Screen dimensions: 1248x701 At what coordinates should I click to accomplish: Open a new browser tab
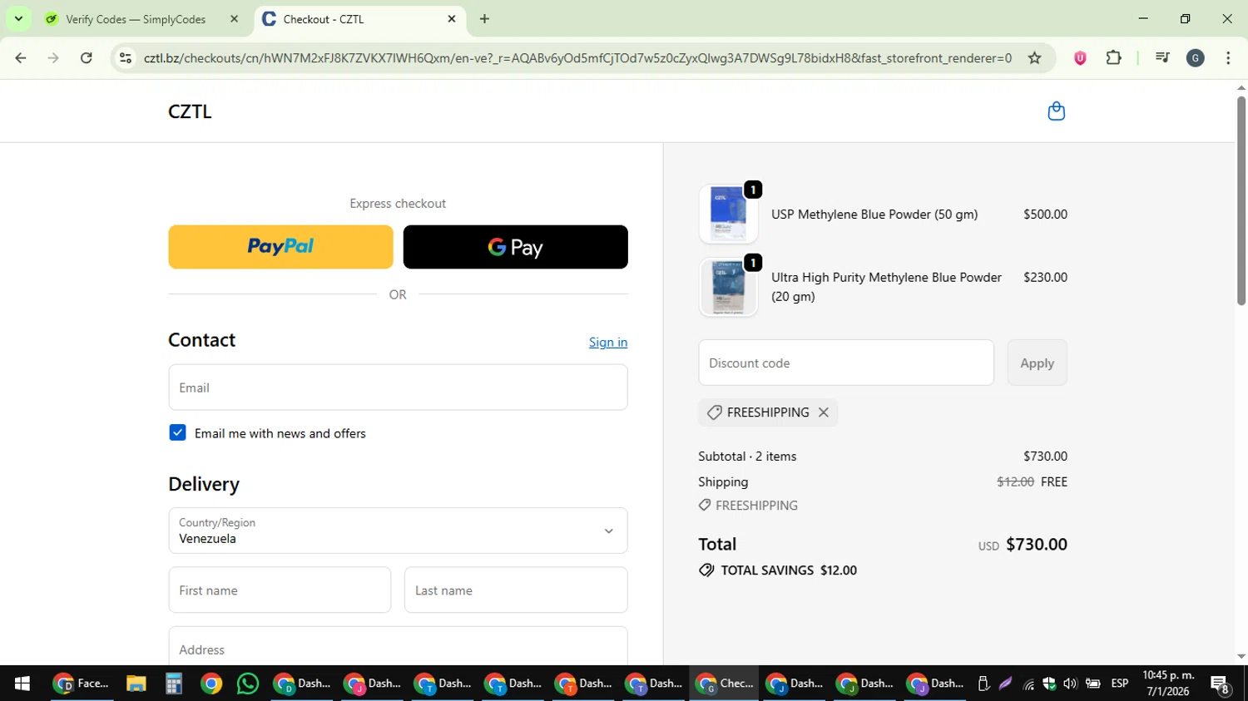tap(485, 19)
